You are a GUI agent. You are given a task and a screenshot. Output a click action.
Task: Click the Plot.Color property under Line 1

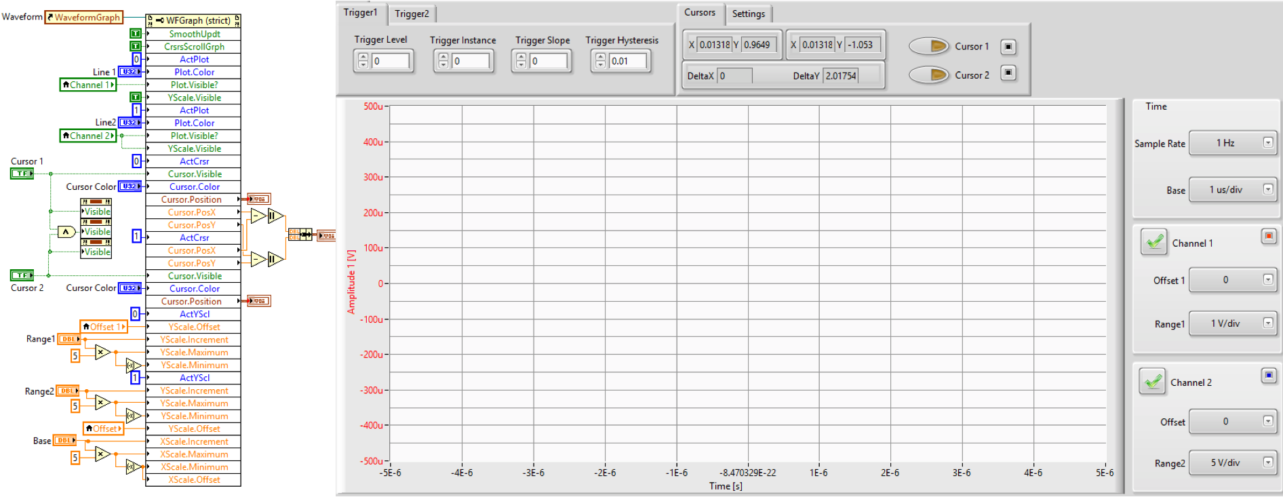tap(194, 72)
